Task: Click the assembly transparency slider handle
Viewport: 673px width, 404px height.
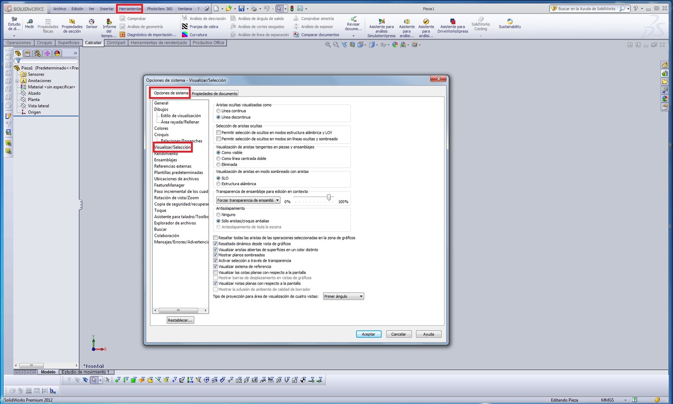Action: pos(329,197)
